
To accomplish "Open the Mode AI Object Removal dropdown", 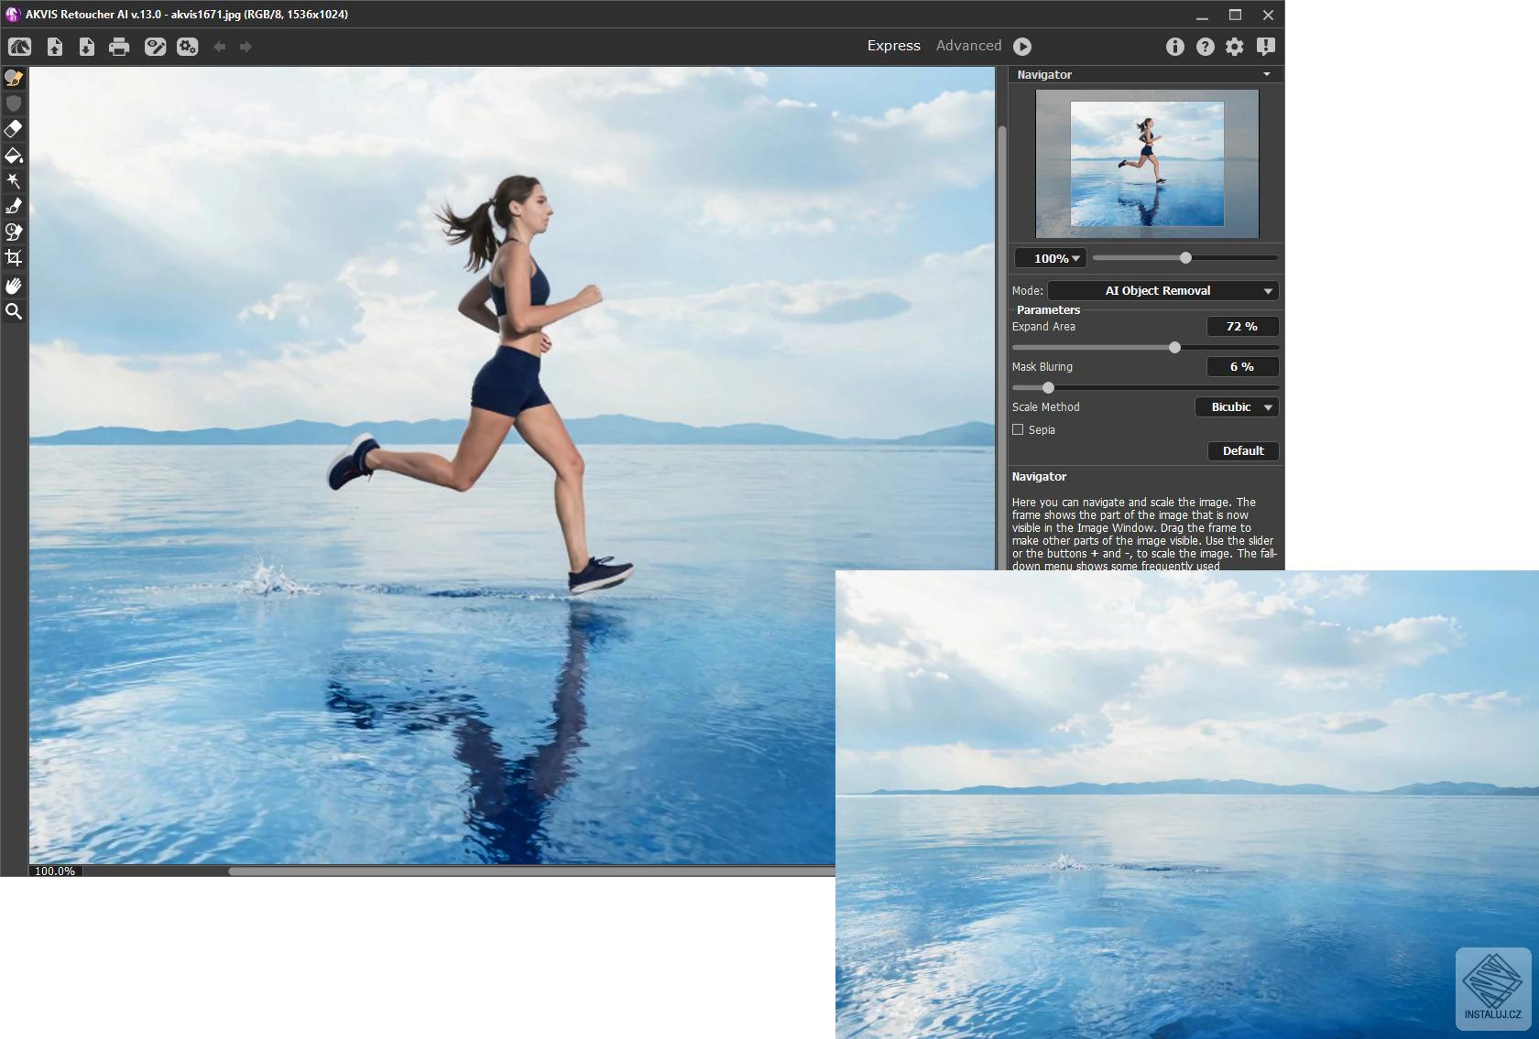I will click(x=1163, y=290).
